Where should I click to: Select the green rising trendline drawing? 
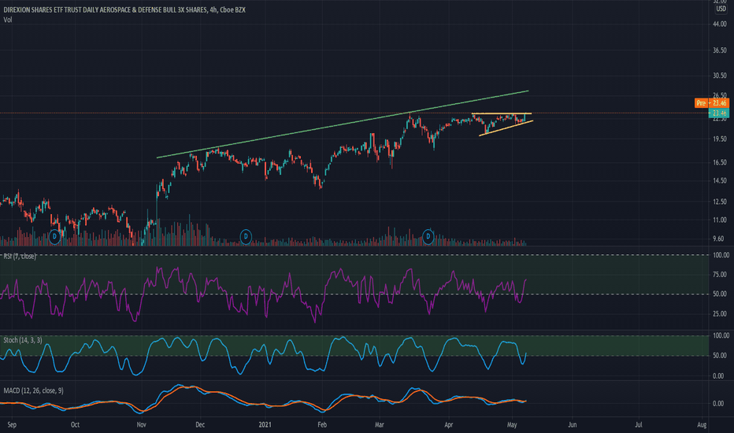pos(343,124)
